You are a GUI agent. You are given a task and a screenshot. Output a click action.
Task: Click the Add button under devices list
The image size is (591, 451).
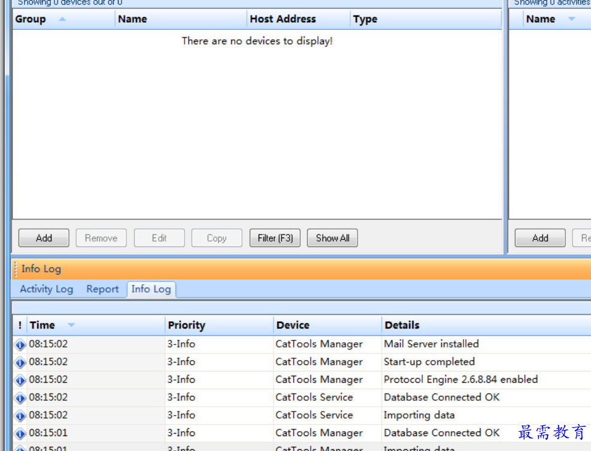pyautogui.click(x=44, y=238)
